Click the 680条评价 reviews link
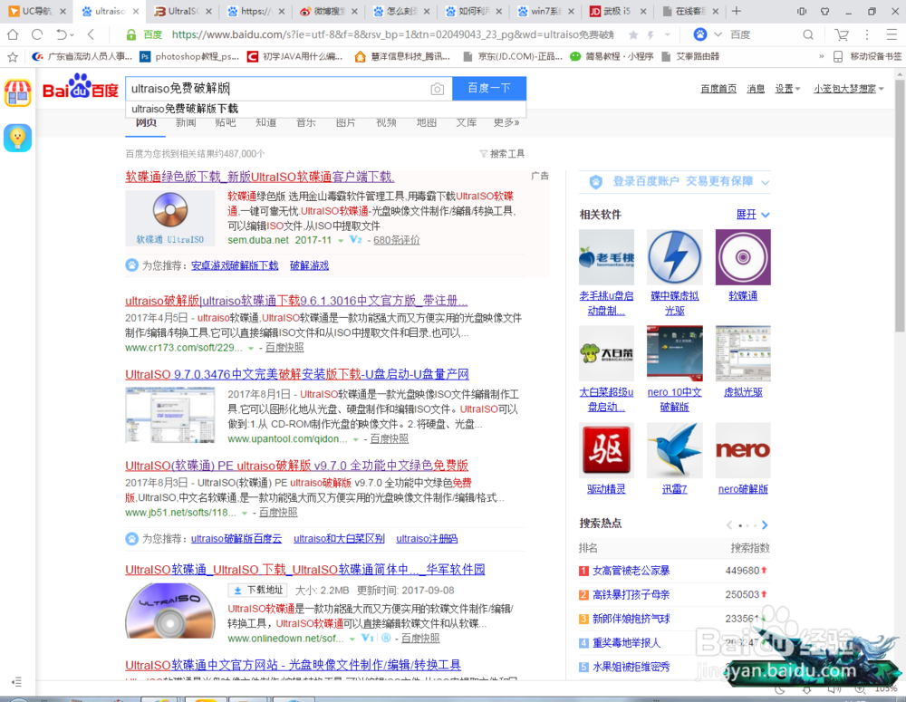Image resolution: width=906 pixels, height=702 pixels. [397, 240]
